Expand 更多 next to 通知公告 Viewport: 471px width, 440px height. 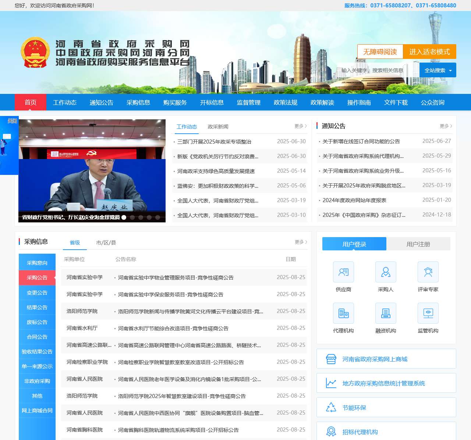(x=445, y=126)
